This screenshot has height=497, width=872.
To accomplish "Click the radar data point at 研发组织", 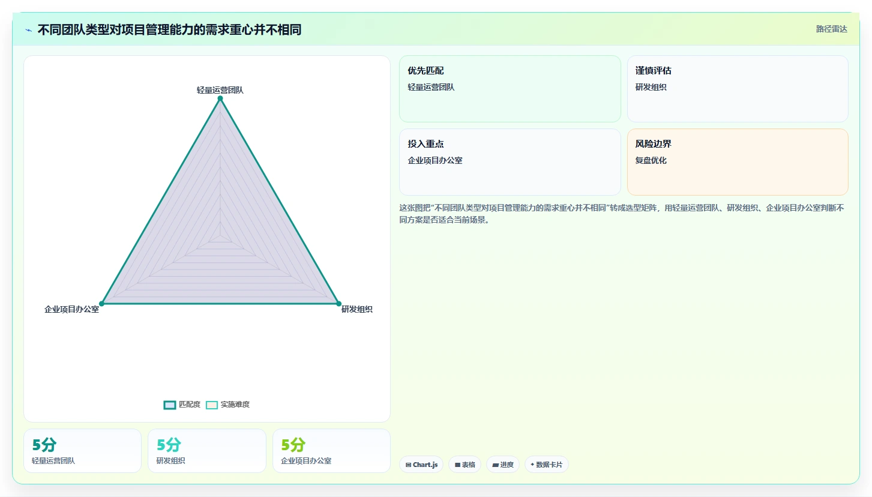I will [x=338, y=304].
